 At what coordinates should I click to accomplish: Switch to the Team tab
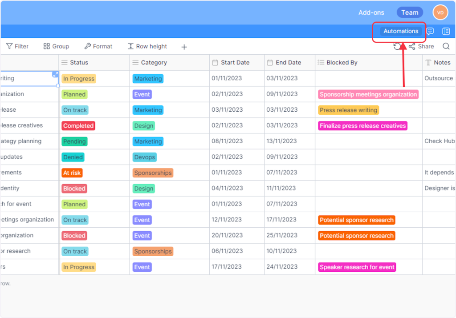tap(410, 12)
